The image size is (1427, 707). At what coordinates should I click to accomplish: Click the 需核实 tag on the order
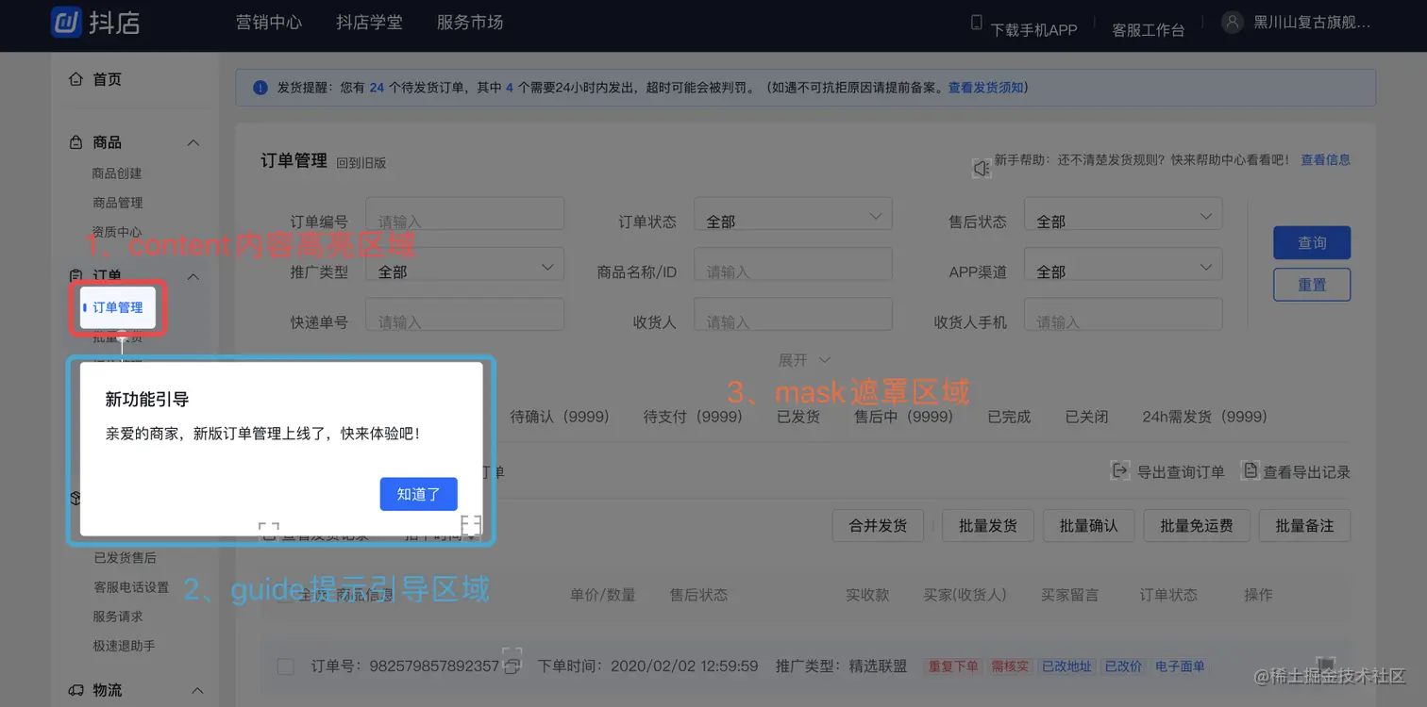tap(1010, 666)
